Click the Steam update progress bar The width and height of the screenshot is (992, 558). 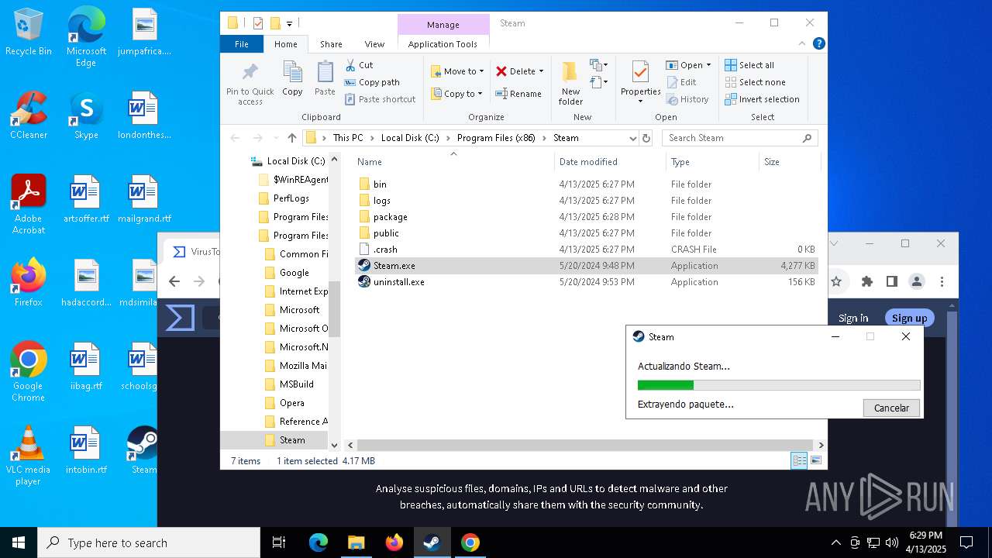779,385
